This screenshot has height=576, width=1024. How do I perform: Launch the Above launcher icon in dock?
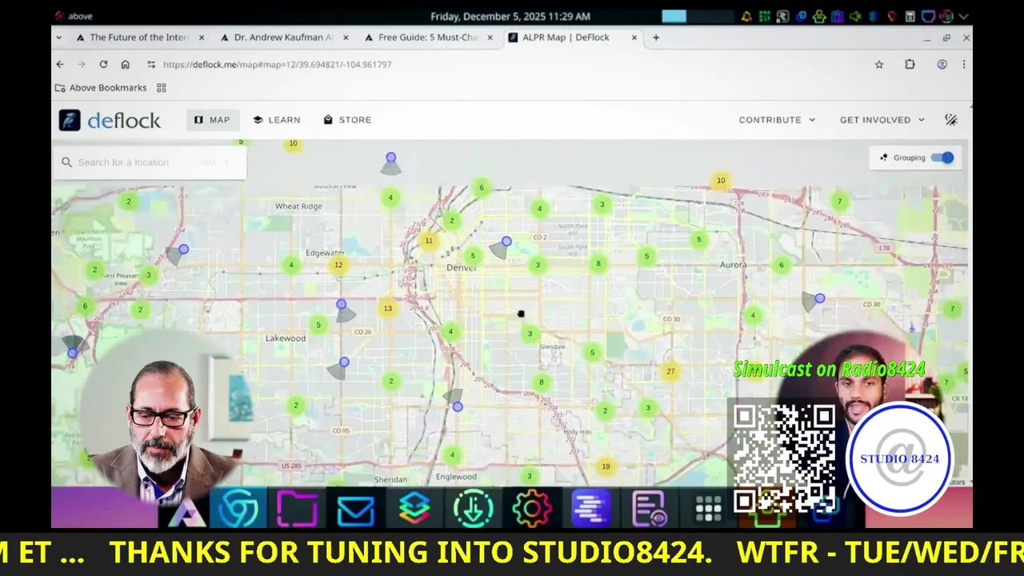[x=186, y=510]
